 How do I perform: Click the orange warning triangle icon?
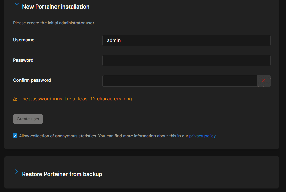pyautogui.click(x=15, y=99)
